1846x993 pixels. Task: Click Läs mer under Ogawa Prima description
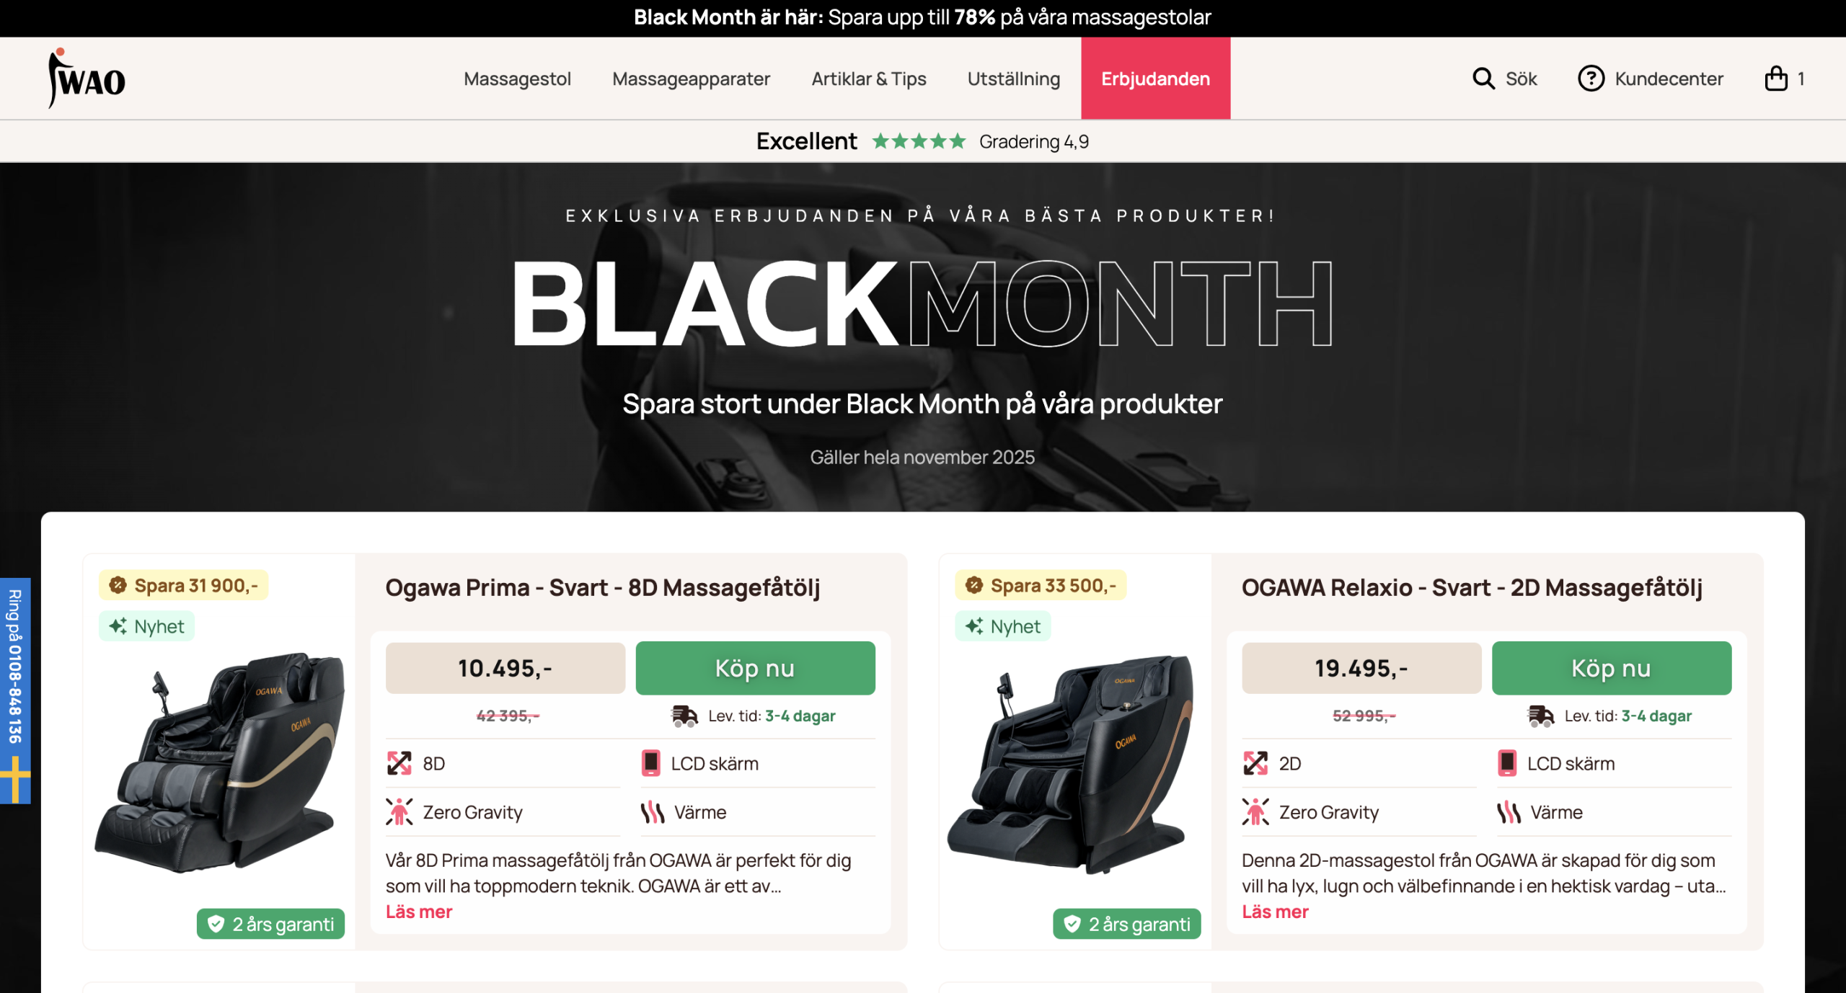pos(419,912)
